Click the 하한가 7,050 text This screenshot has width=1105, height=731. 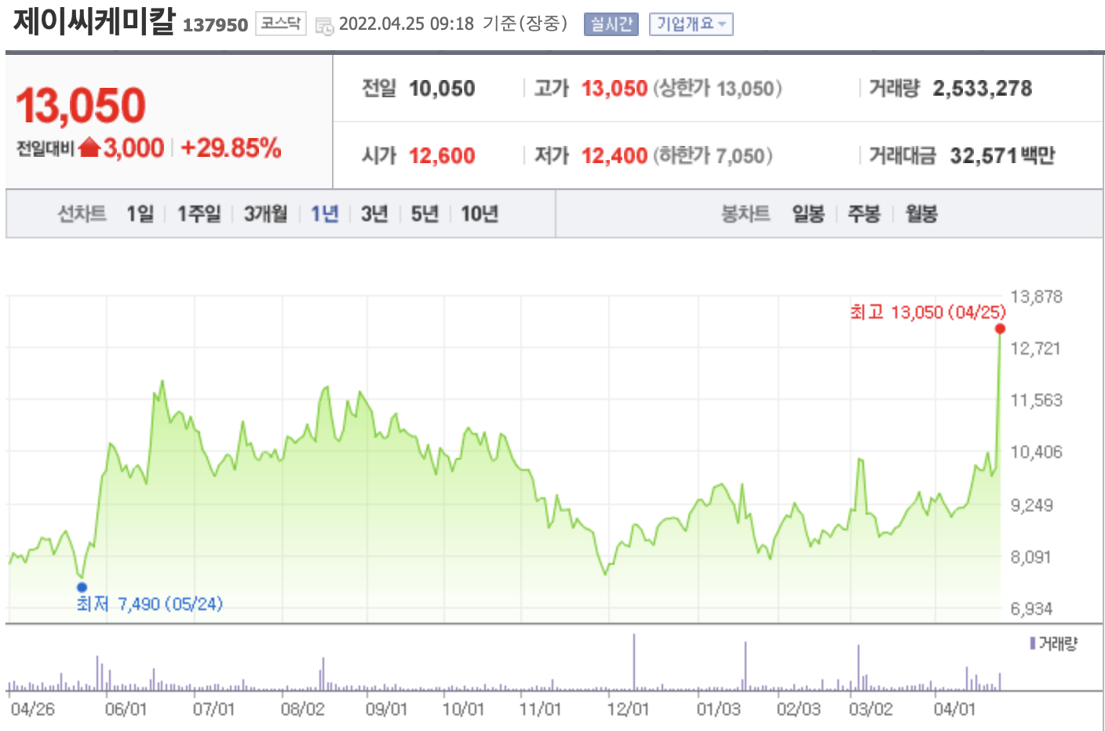[713, 155]
